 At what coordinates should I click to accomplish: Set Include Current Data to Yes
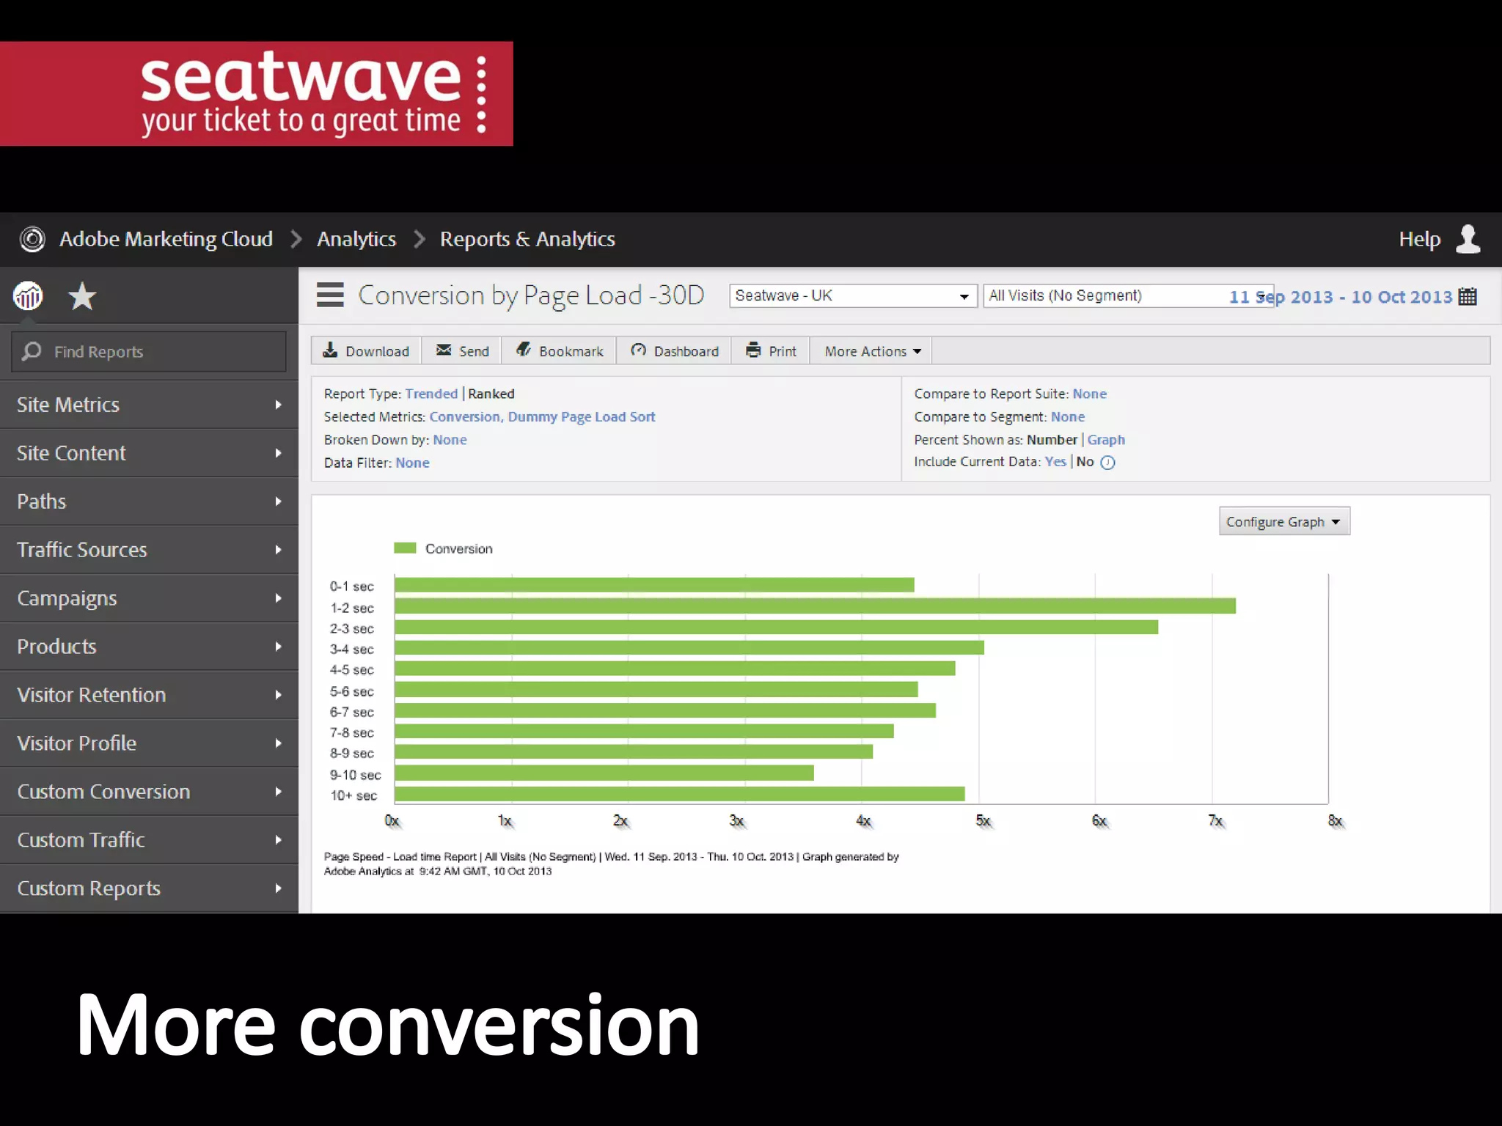(x=1055, y=462)
